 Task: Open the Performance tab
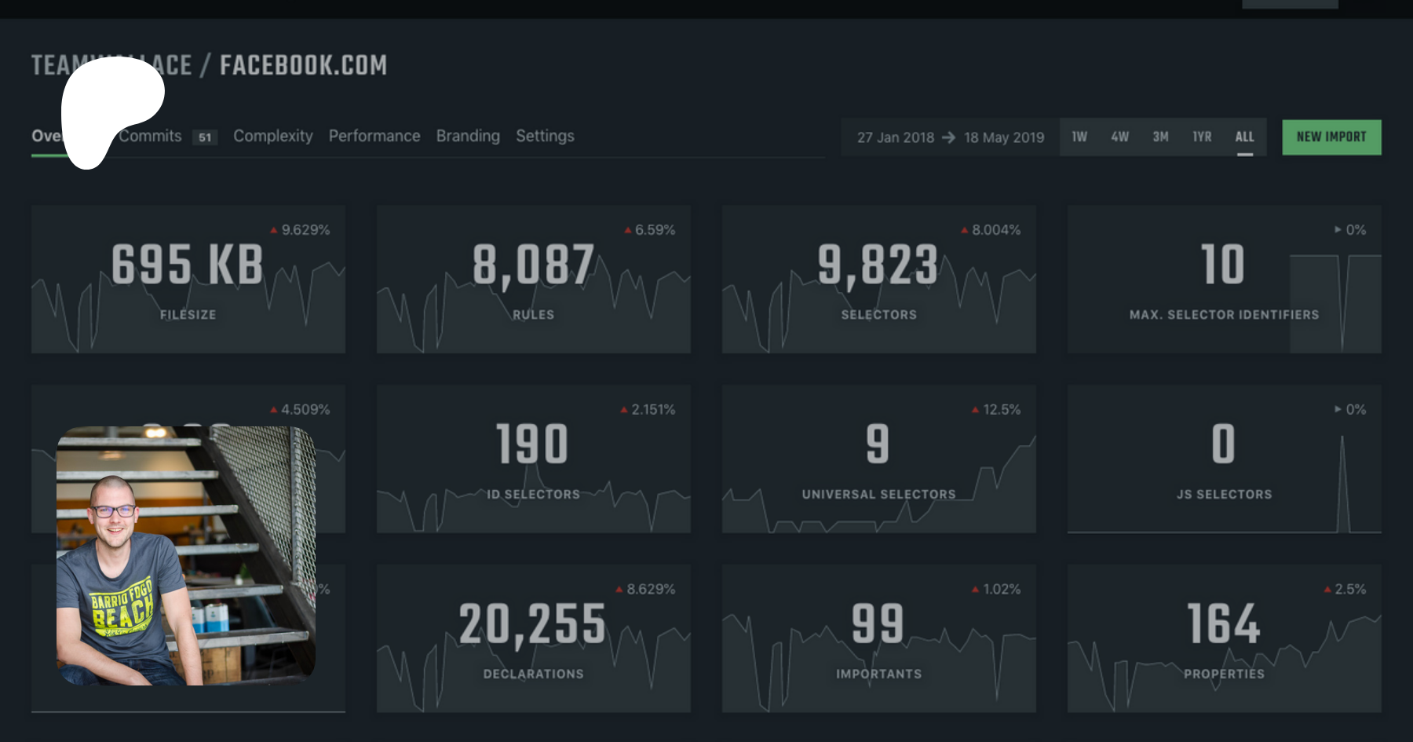pyautogui.click(x=374, y=137)
